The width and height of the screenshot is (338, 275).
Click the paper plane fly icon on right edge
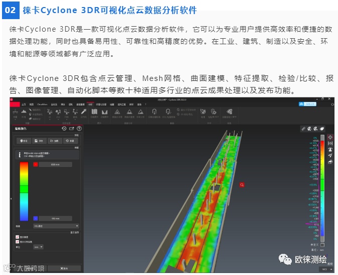pyautogui.click(x=330, y=155)
